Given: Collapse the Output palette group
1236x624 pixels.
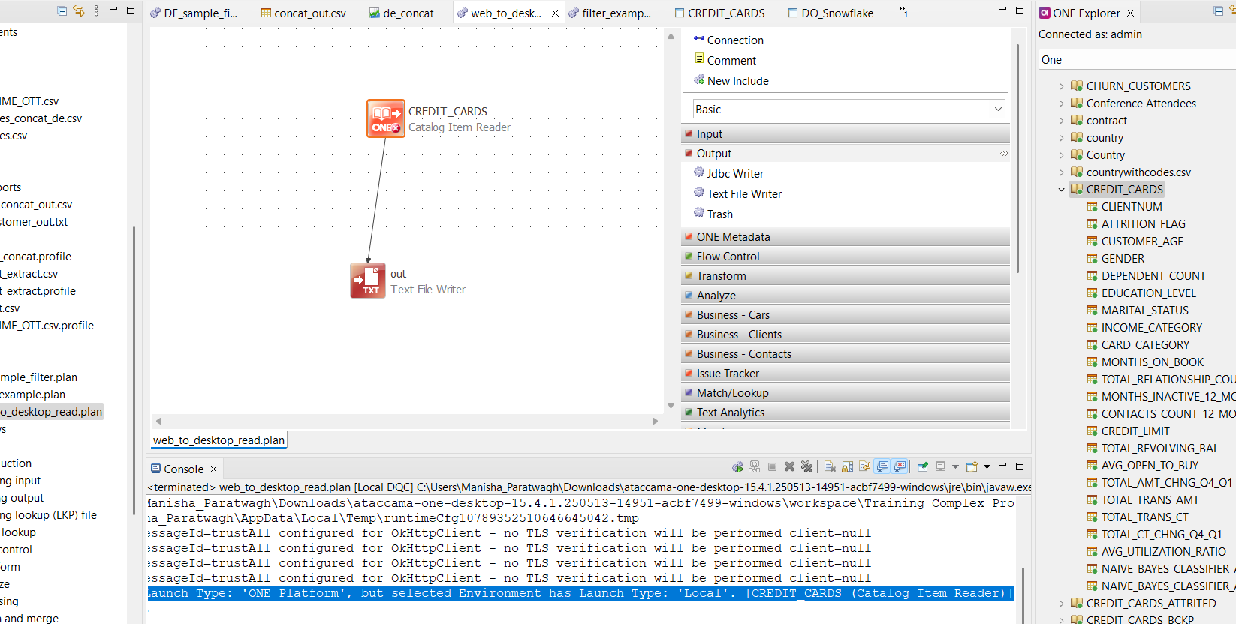Looking at the screenshot, I should 846,153.
